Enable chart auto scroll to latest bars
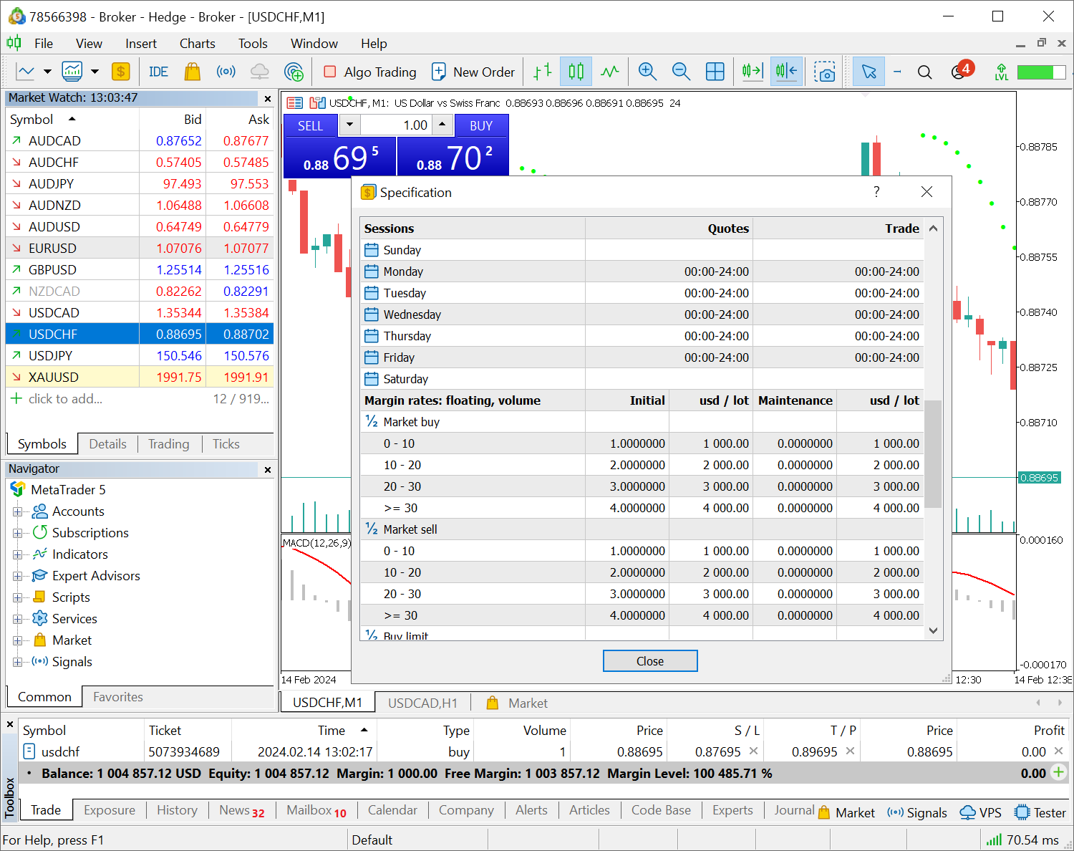 [x=752, y=72]
